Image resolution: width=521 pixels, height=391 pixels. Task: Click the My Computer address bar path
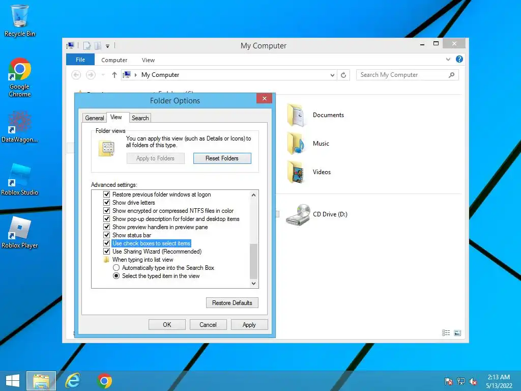(x=160, y=75)
